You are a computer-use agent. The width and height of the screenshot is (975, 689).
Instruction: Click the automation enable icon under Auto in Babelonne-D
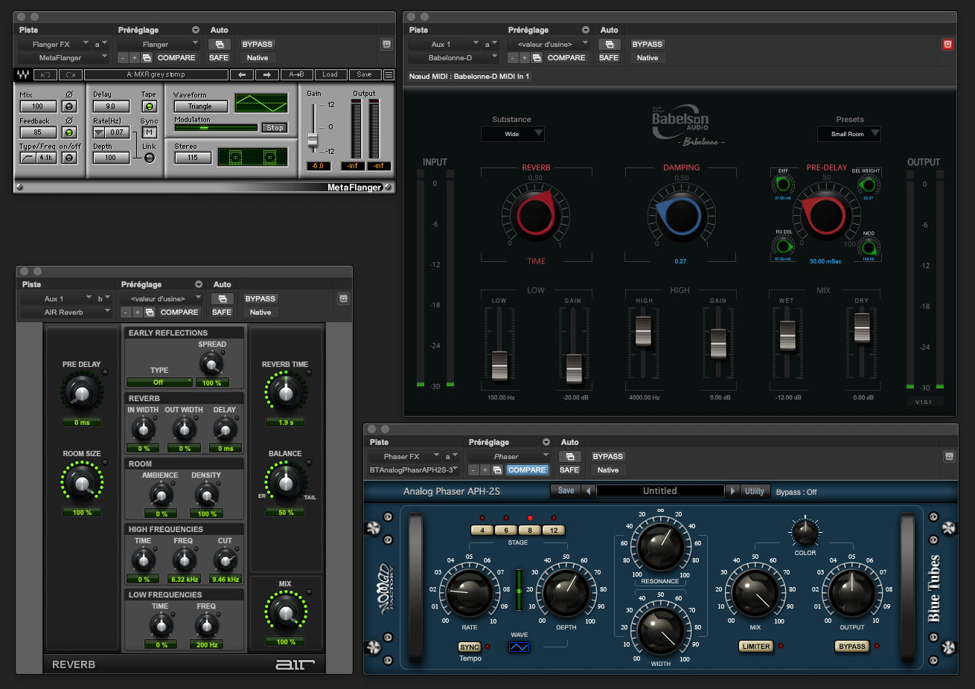610,45
